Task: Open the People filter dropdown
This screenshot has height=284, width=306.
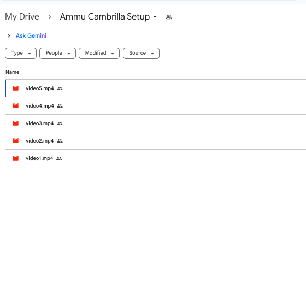Action: click(57, 53)
